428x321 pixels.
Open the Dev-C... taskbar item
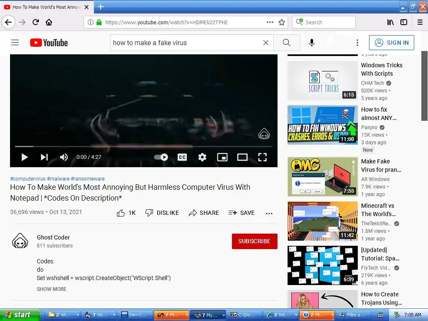pyautogui.click(x=135, y=315)
